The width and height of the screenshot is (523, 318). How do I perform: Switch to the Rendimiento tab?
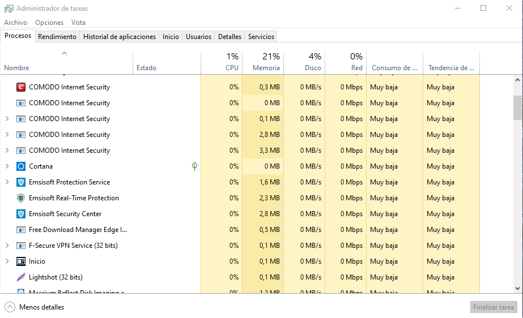(x=57, y=37)
